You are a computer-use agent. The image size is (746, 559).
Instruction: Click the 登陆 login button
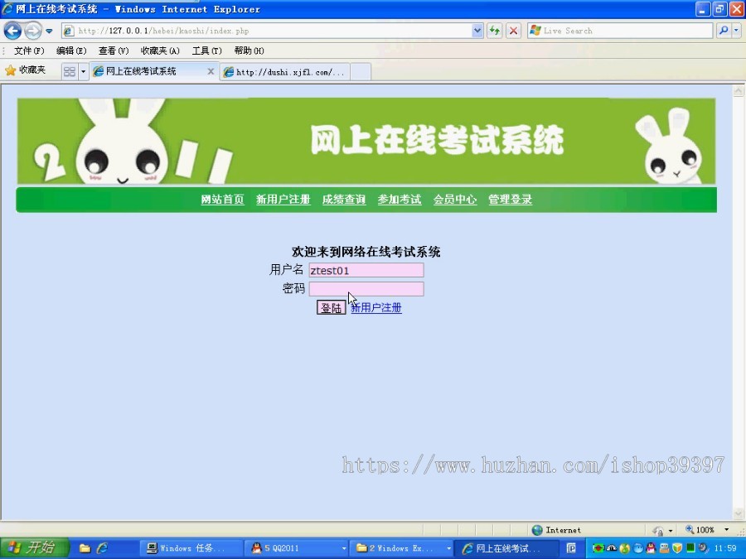pyautogui.click(x=331, y=307)
